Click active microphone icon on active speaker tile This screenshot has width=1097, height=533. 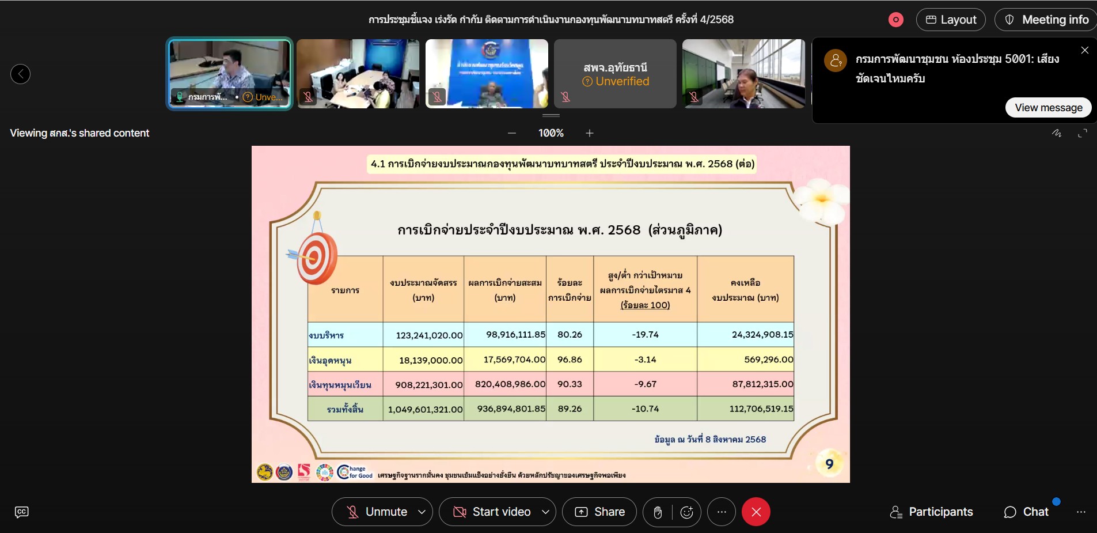(x=180, y=97)
